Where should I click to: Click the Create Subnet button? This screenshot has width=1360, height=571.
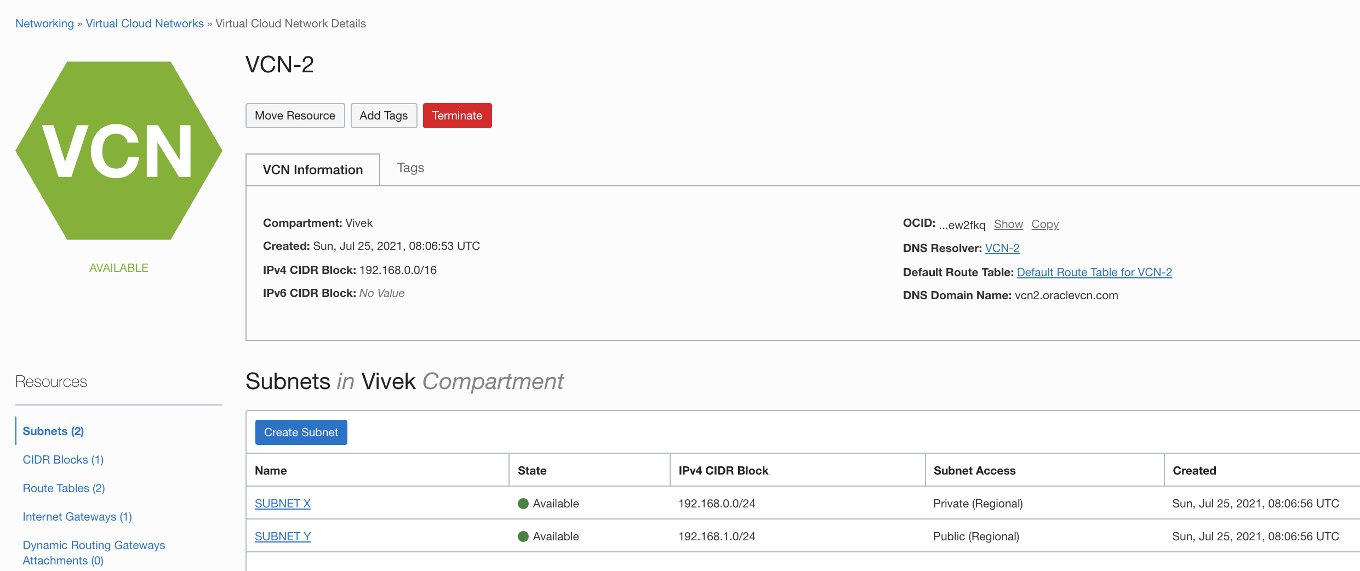pyautogui.click(x=301, y=432)
